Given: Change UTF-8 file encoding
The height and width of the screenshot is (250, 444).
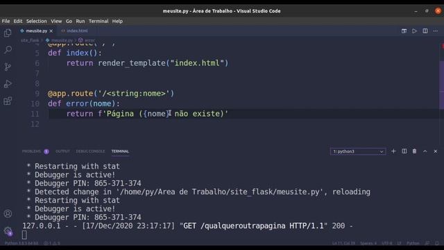Looking at the screenshot, I should (x=387, y=243).
